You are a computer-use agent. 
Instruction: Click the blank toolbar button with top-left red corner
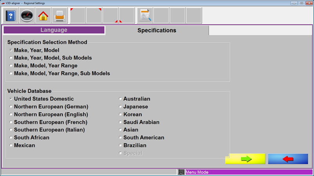(78, 16)
